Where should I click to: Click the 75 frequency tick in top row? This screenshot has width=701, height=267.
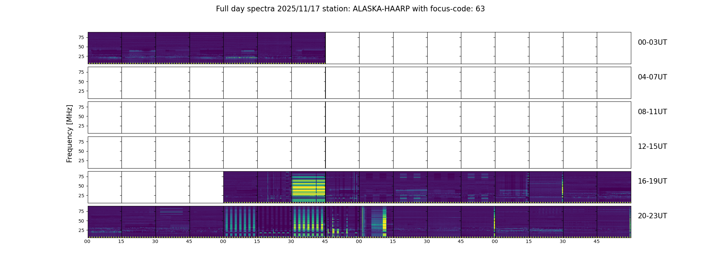(81, 38)
